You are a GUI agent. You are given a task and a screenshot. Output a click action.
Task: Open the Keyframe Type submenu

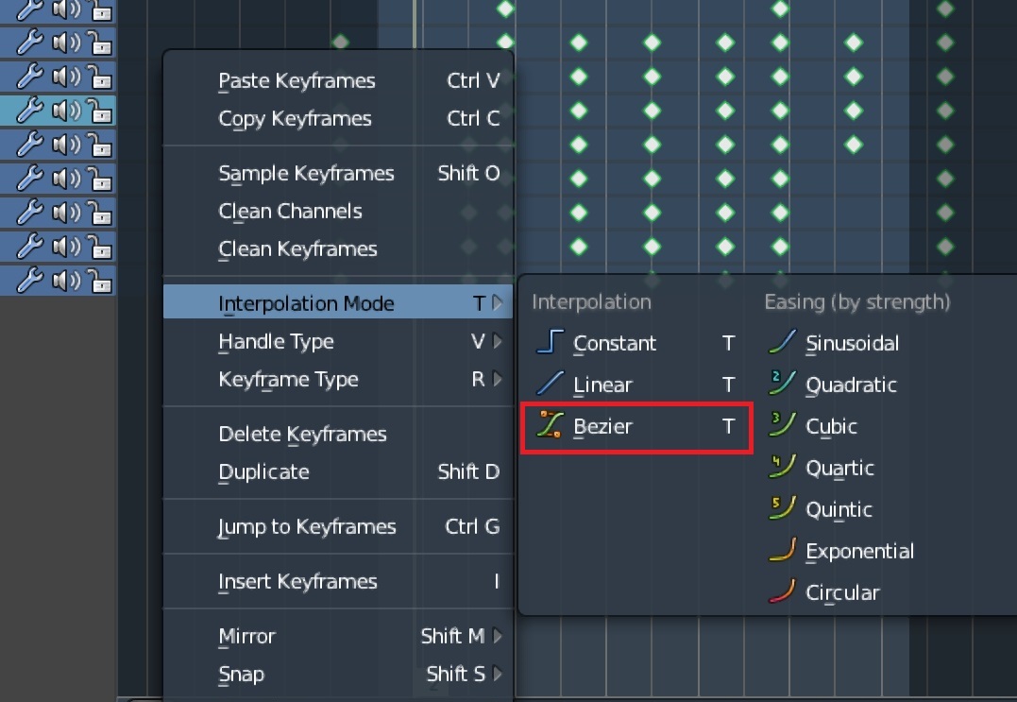click(x=337, y=379)
